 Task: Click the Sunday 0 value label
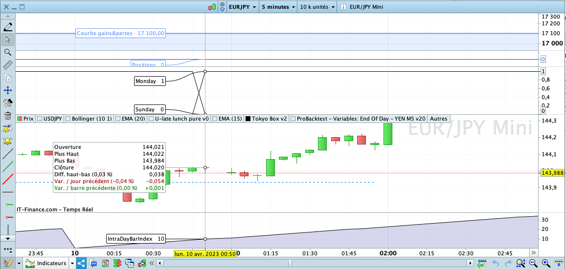150,109
